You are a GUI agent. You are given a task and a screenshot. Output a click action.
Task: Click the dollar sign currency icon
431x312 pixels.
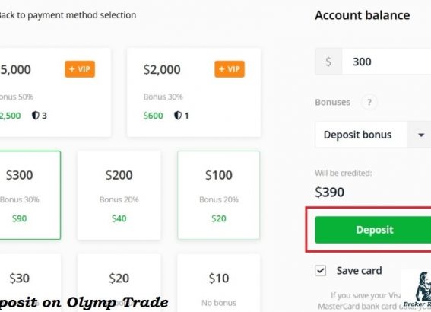[x=328, y=62]
